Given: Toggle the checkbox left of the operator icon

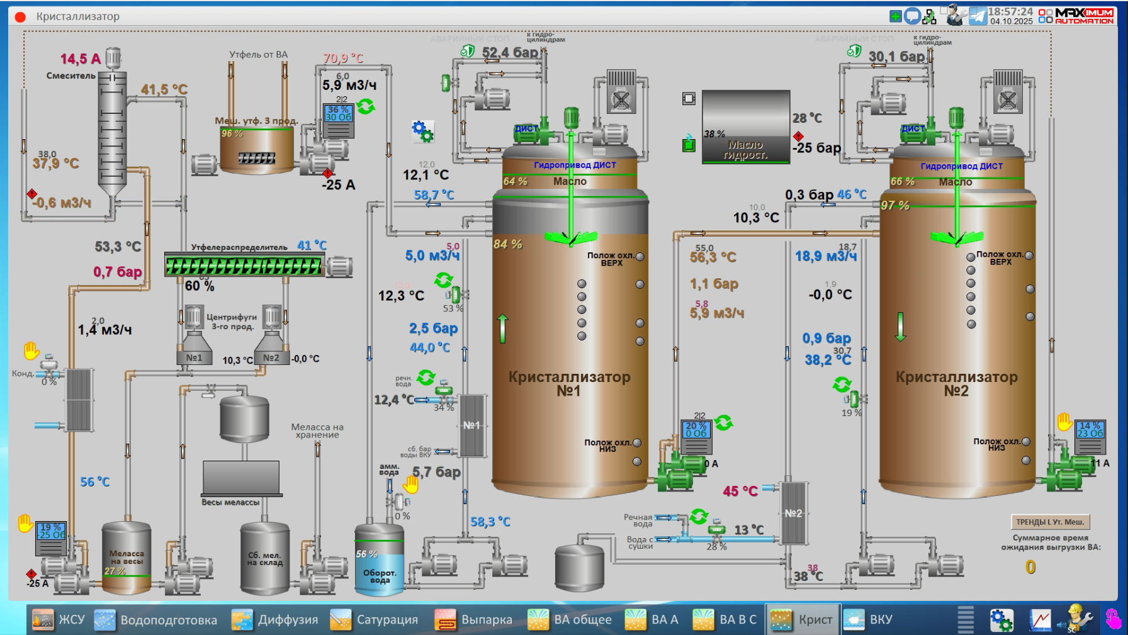Looking at the screenshot, I should tap(944, 11).
